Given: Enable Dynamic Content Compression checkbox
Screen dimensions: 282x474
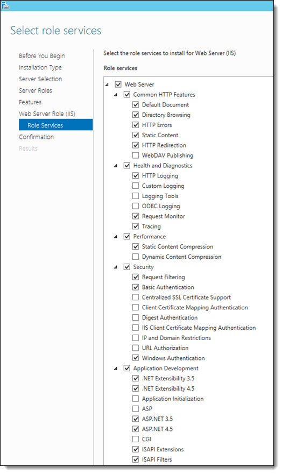Looking at the screenshot, I should click(x=136, y=257).
